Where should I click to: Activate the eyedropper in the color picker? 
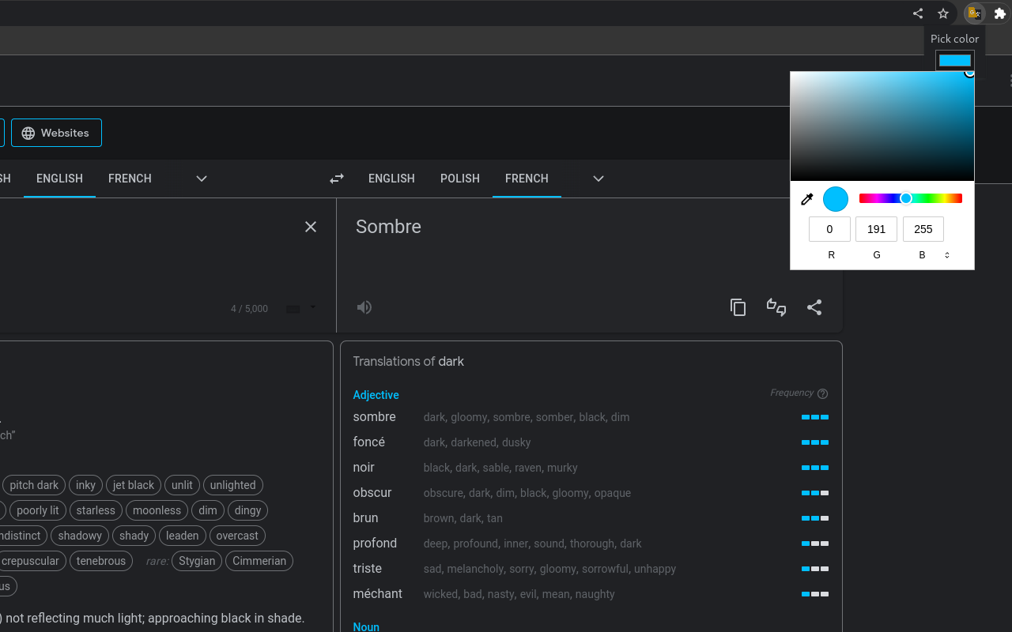pos(806,198)
